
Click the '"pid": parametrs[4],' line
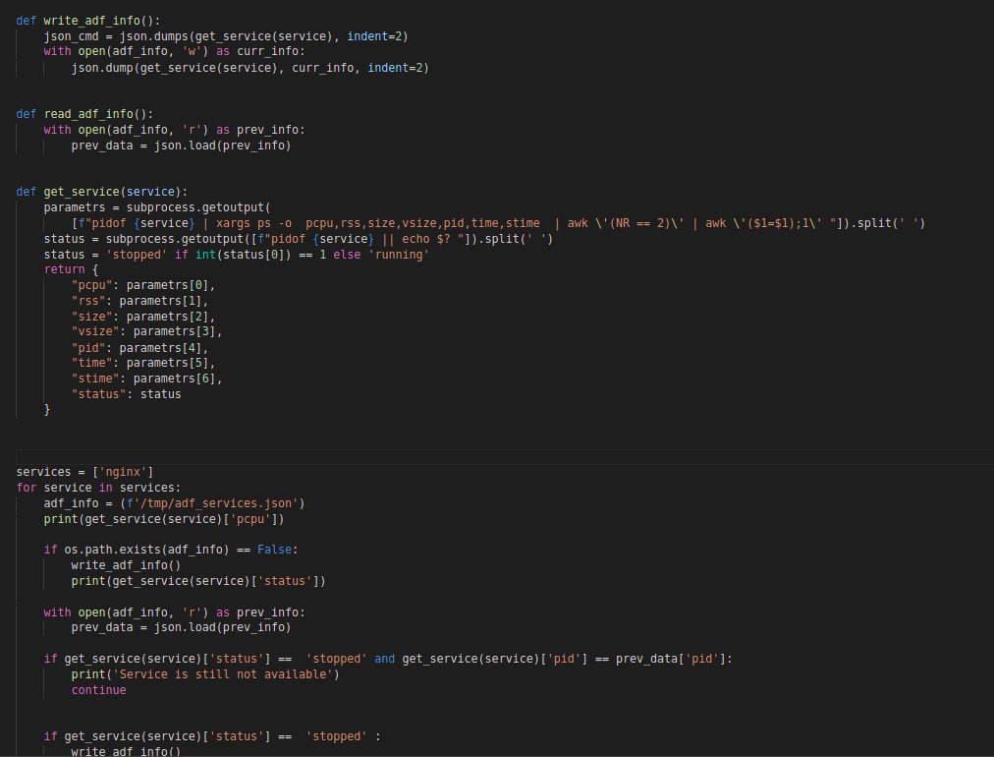coord(139,348)
